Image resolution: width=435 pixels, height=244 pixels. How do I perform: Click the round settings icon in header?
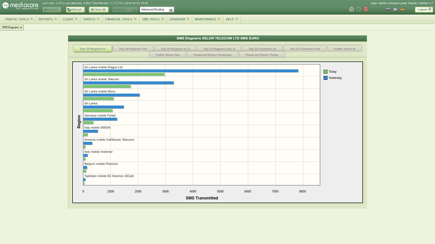pyautogui.click(x=351, y=9)
